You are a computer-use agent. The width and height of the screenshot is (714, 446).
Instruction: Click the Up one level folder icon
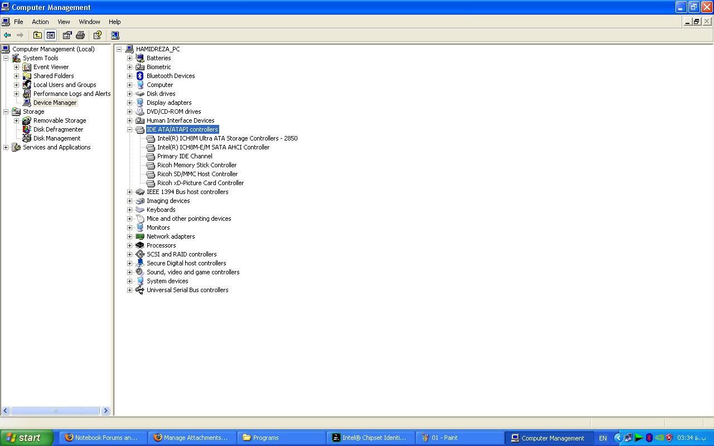coord(37,35)
